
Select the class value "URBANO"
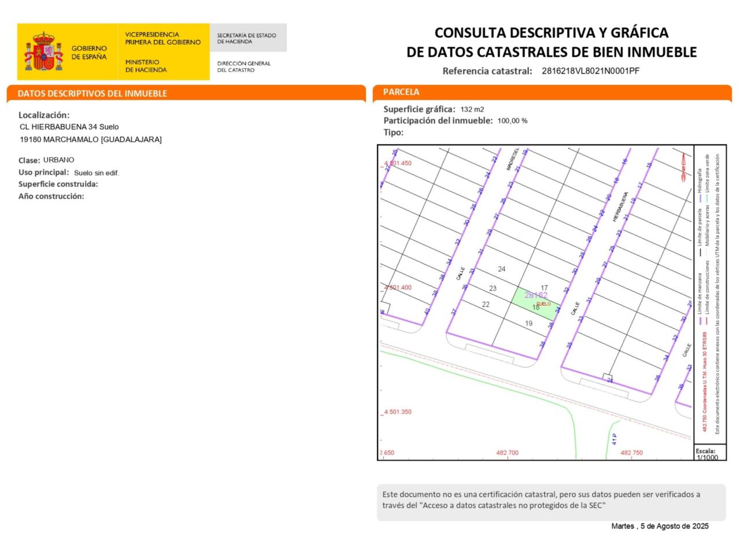coord(58,160)
